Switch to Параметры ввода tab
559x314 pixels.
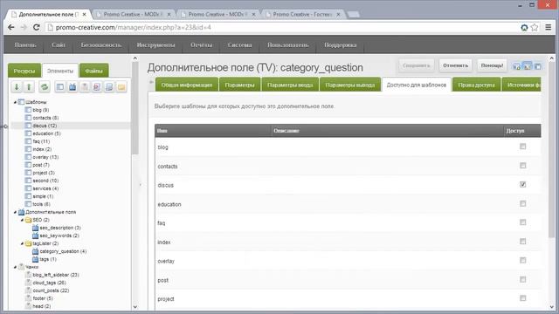[x=290, y=85]
